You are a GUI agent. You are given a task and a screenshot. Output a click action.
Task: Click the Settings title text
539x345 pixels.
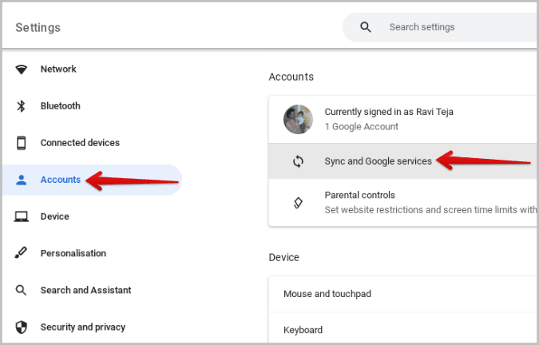pyautogui.click(x=38, y=27)
